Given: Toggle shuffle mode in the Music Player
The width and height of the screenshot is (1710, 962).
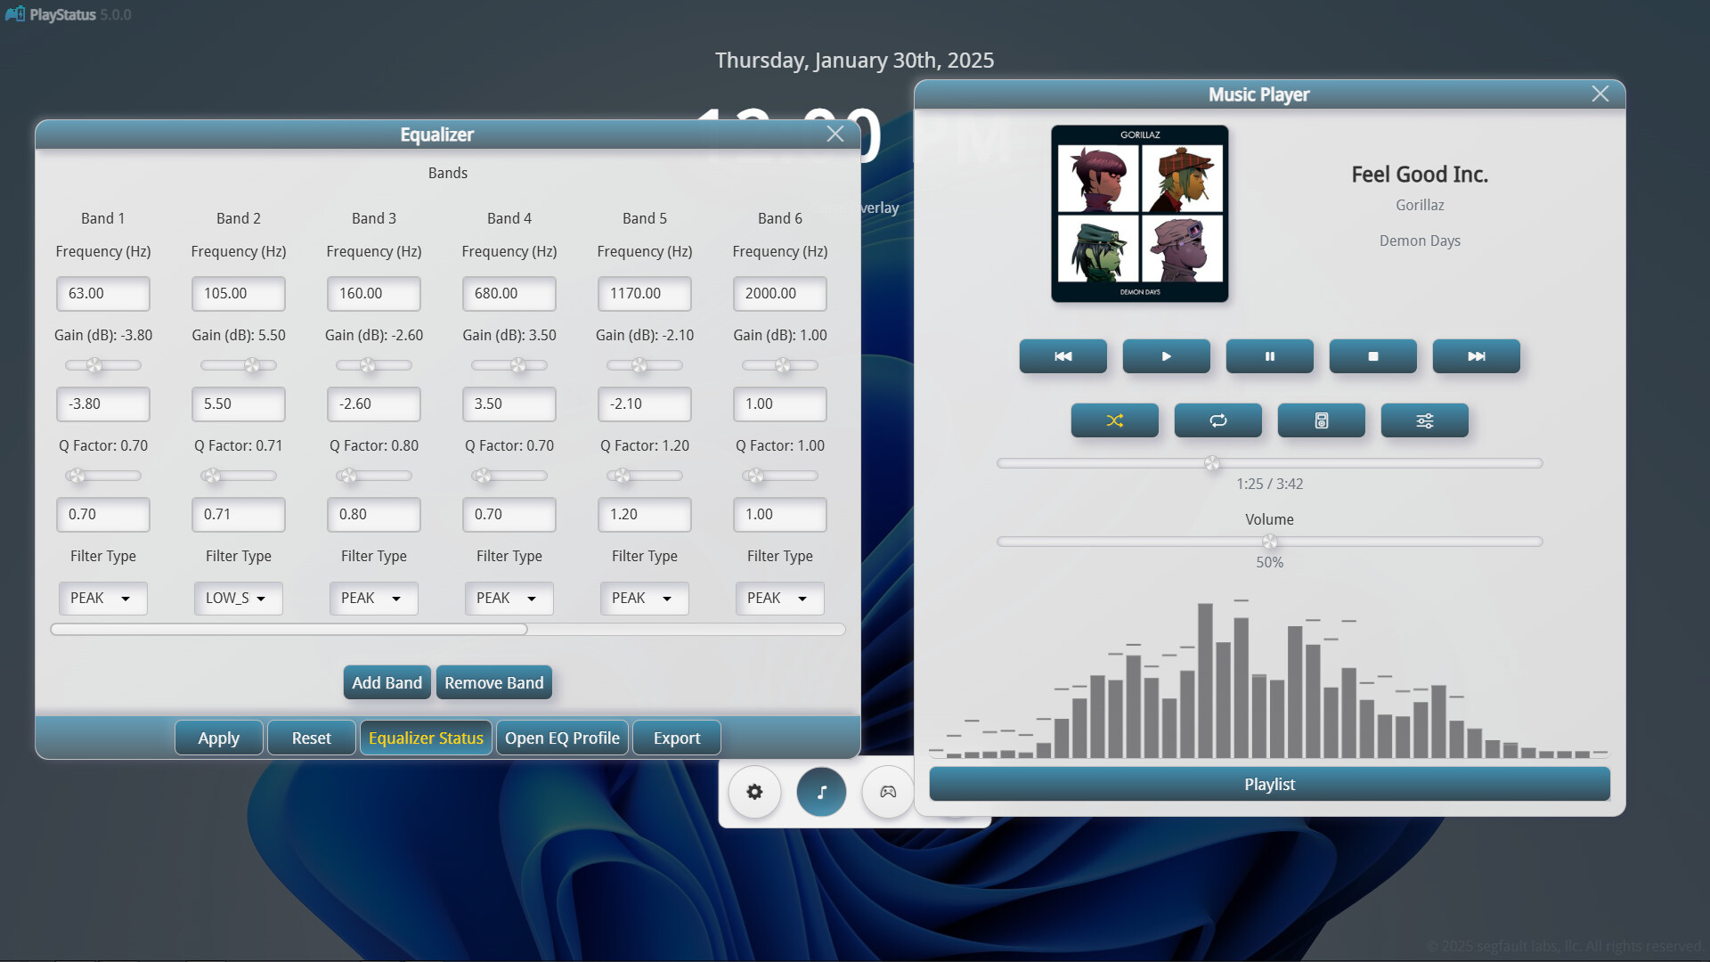Looking at the screenshot, I should pyautogui.click(x=1114, y=420).
